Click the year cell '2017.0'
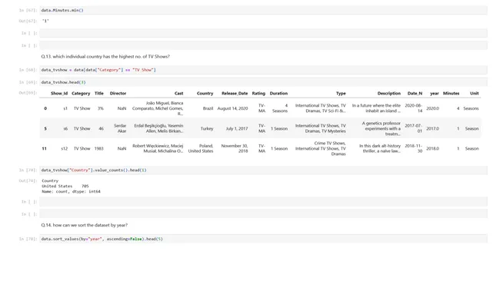 click(432, 128)
